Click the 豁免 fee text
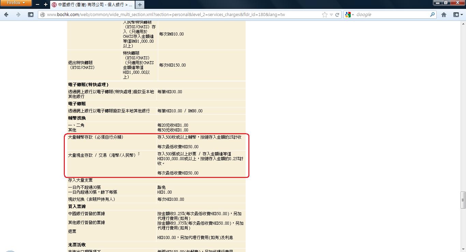This screenshot has width=466, height=252. click(x=161, y=187)
